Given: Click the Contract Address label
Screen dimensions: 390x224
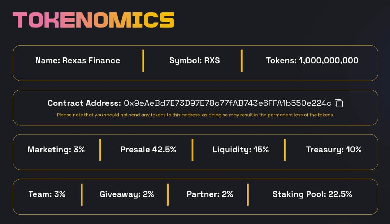Looking at the screenshot, I should [84, 103].
